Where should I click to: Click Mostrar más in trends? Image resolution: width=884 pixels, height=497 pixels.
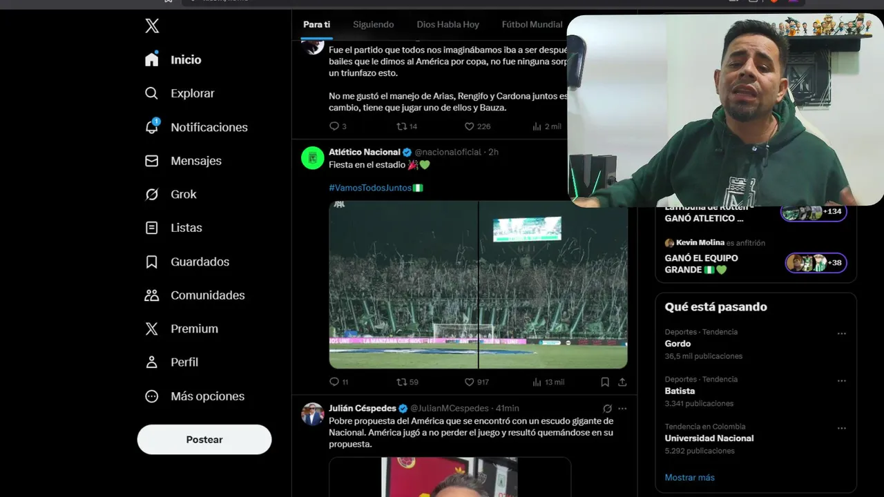(690, 478)
